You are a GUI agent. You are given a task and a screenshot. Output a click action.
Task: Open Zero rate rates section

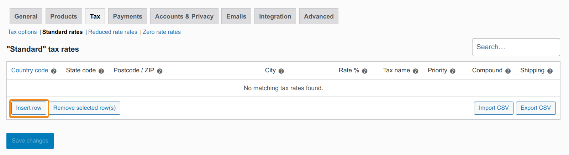tap(162, 32)
